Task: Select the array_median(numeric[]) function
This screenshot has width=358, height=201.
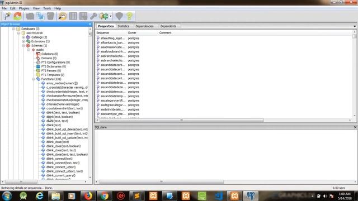Action: point(62,83)
